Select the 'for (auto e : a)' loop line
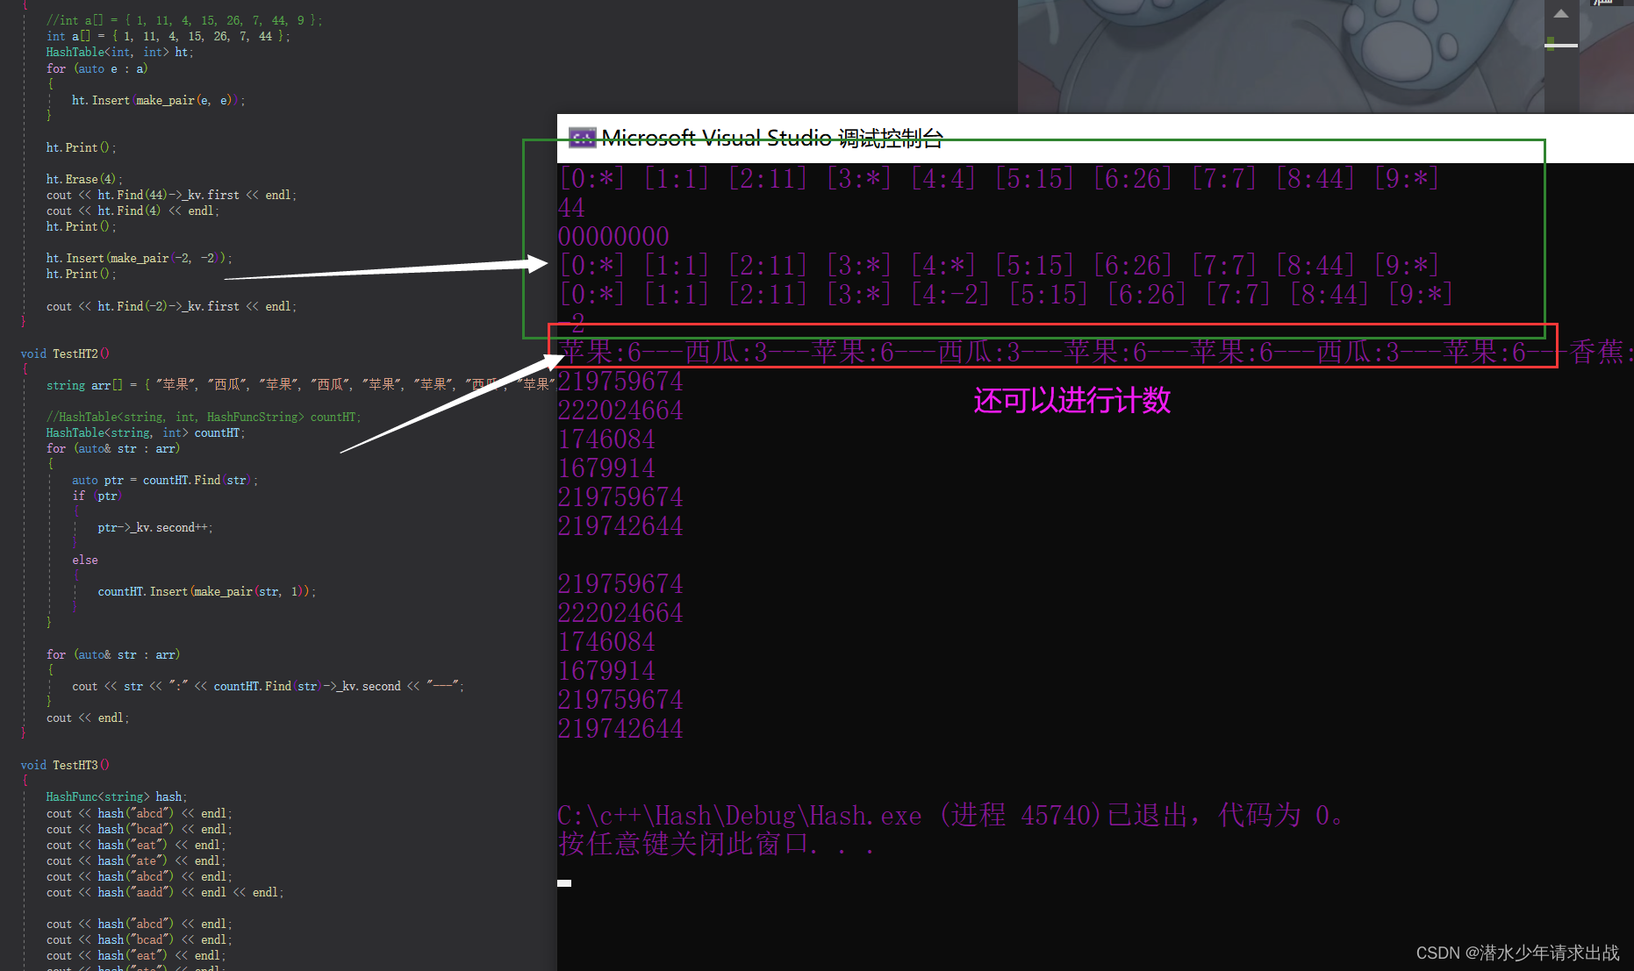The width and height of the screenshot is (1634, 971). tap(97, 68)
